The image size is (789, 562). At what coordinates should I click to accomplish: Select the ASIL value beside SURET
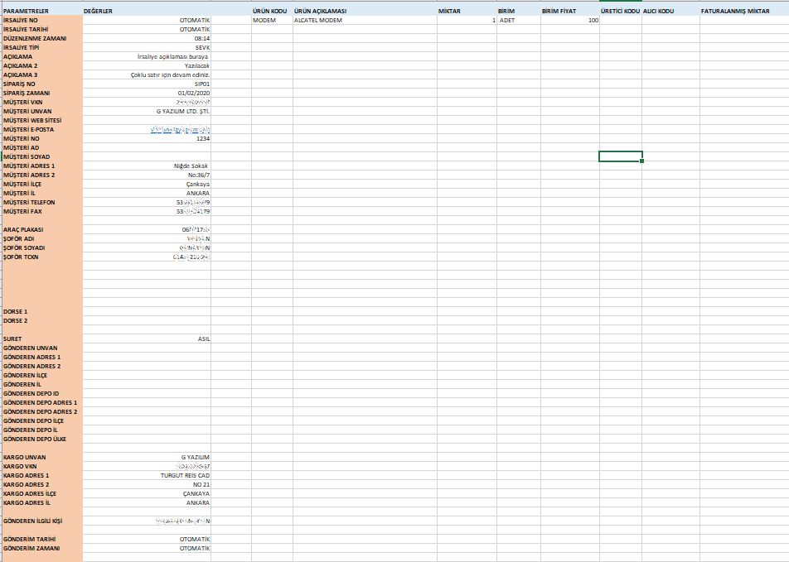pos(147,339)
